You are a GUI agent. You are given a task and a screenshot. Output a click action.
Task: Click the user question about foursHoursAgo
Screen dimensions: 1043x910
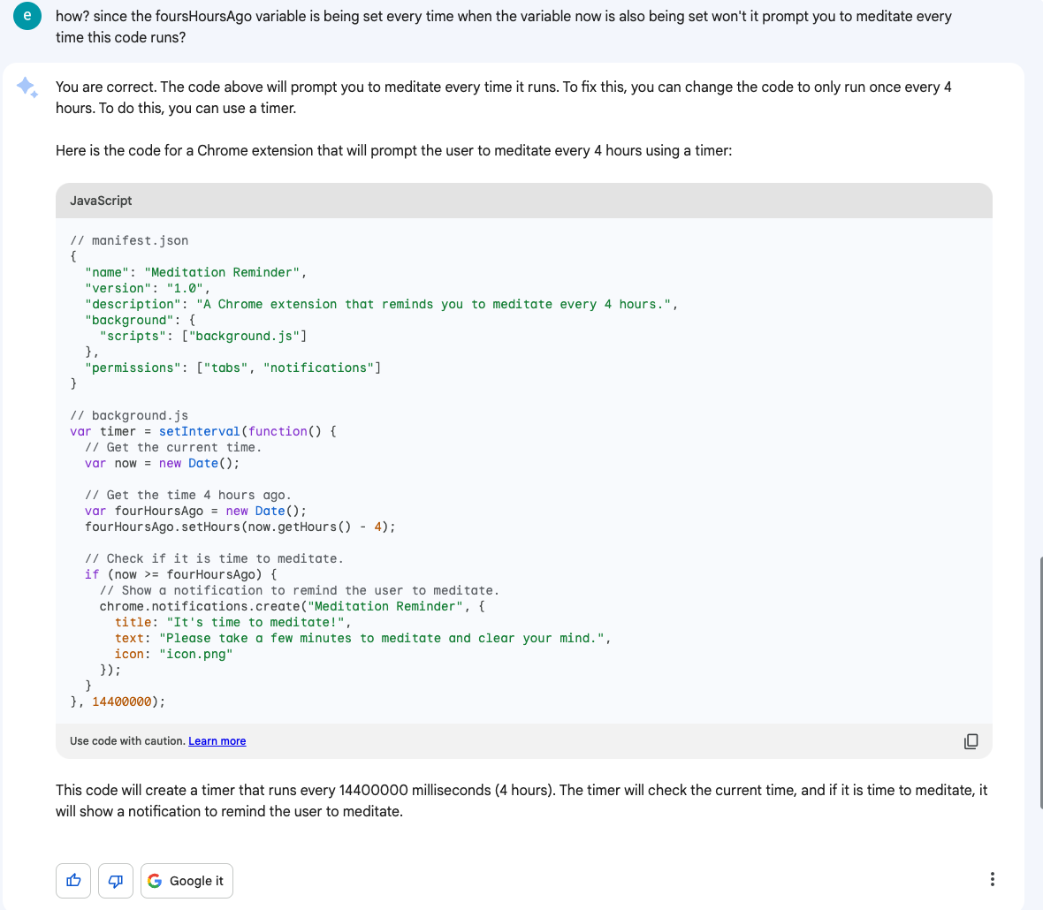tap(504, 27)
